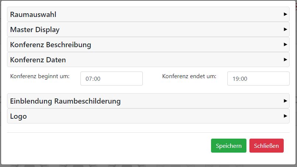
Task: Expand the Konferenz Beschreibung heading
Action: pos(51,45)
